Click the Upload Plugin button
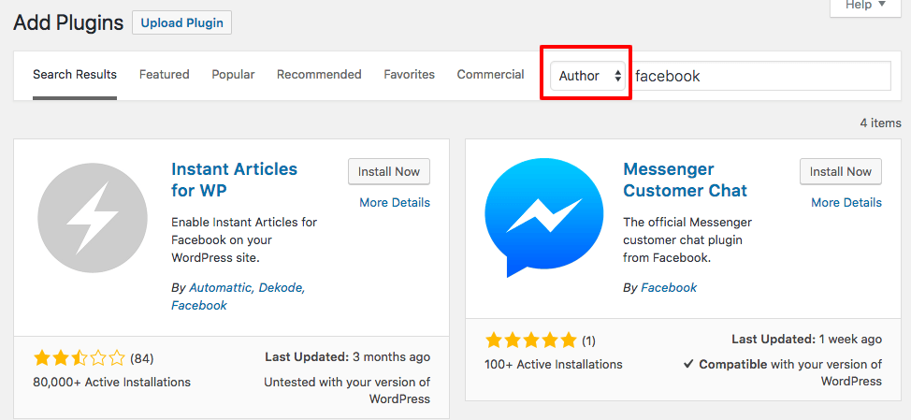The image size is (911, 420). tap(181, 23)
